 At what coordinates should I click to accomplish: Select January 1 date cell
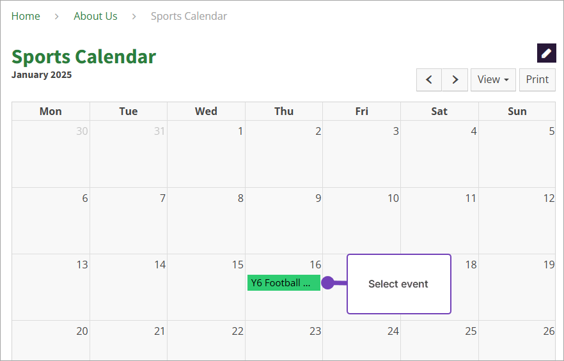[206, 153]
